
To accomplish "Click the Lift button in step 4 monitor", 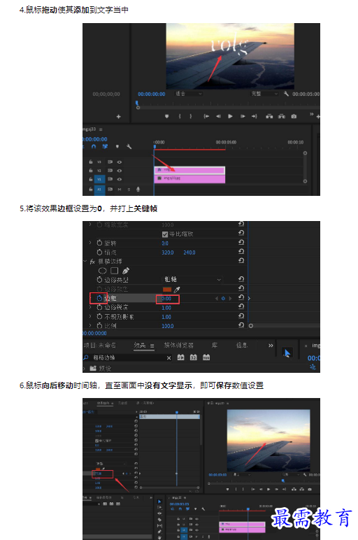I will [x=269, y=116].
